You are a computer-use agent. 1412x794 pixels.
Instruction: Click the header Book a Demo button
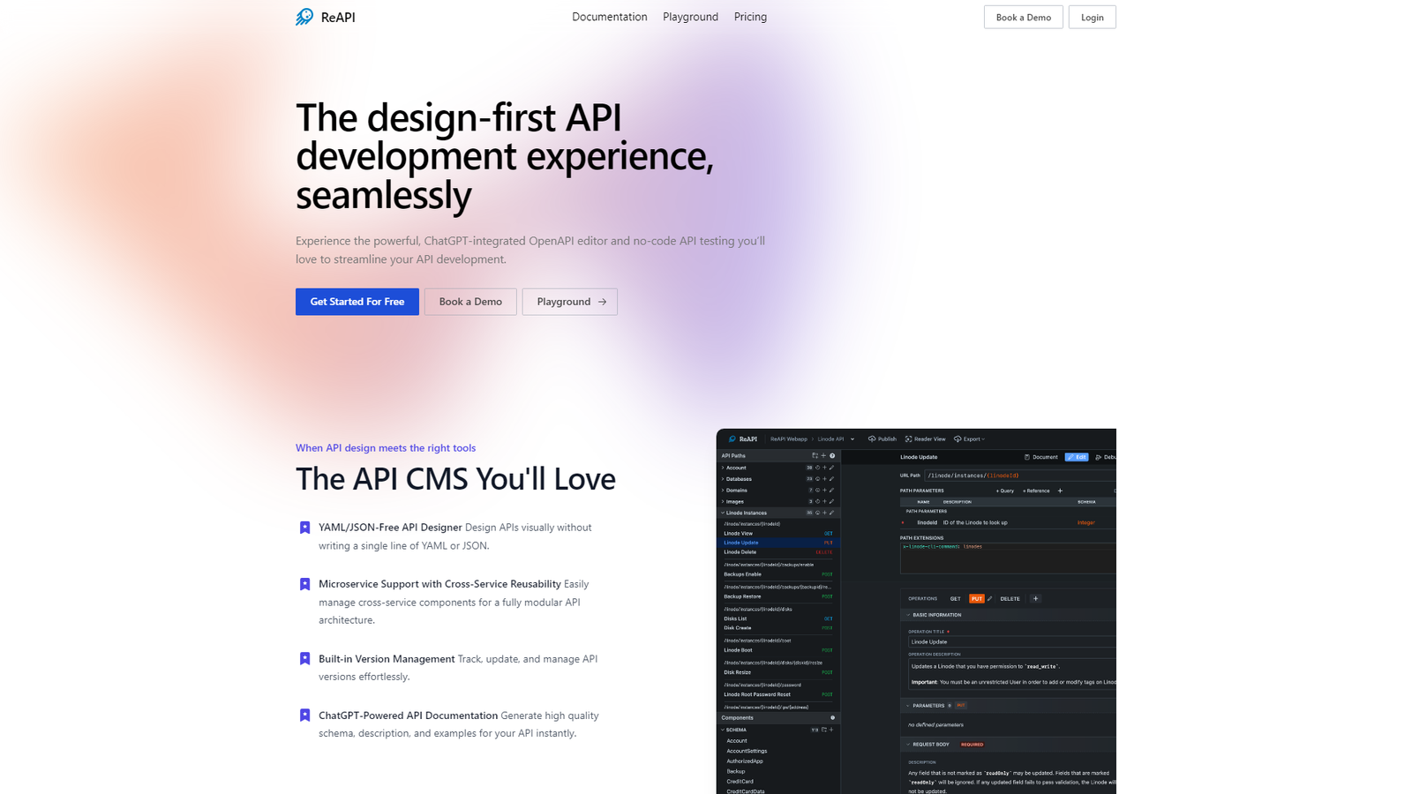pos(1023,17)
